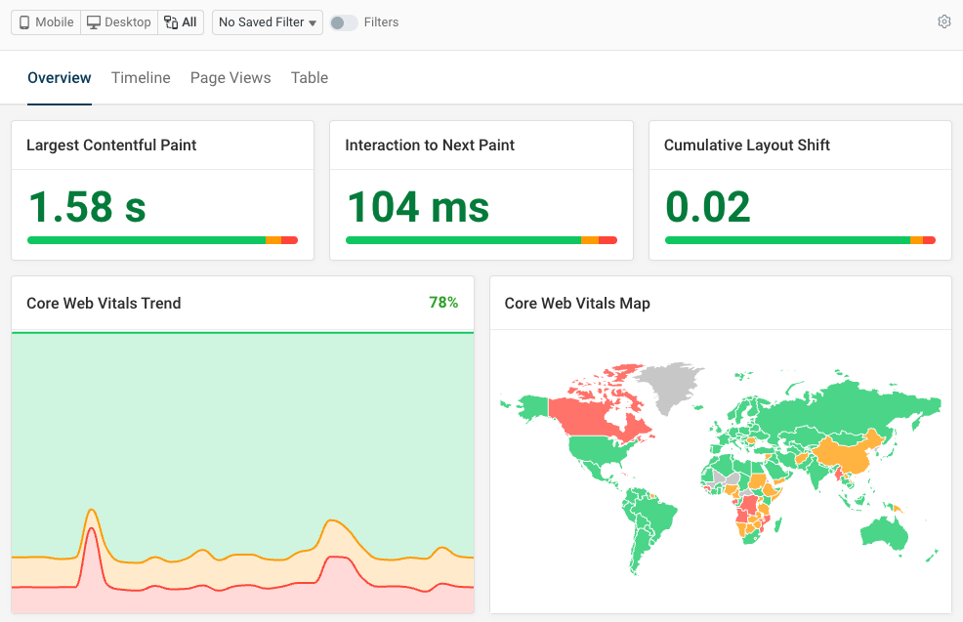This screenshot has width=963, height=622.
Task: Toggle the Mobile filter on
Action: [45, 21]
